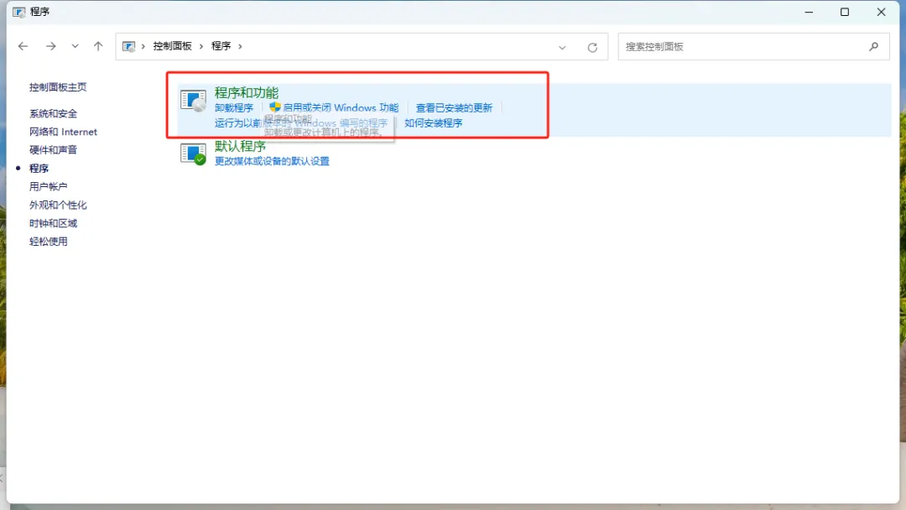This screenshot has width=906, height=510.
Task: Click the Control Panel icon in address bar
Action: point(129,46)
